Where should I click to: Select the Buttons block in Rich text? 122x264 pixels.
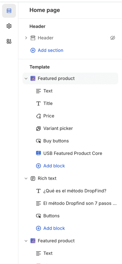click(70, 216)
